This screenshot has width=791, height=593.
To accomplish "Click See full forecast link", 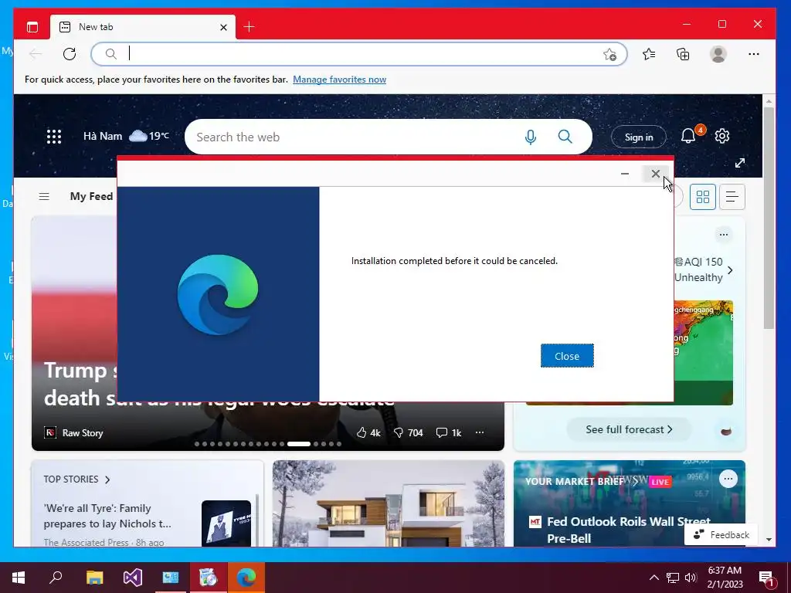I will (x=629, y=429).
